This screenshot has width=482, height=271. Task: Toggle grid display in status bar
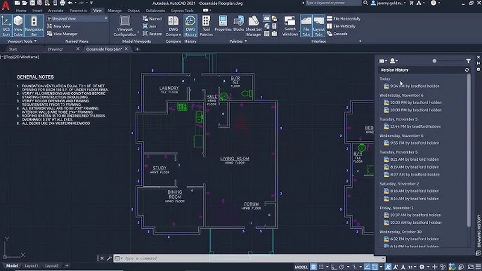click(313, 267)
